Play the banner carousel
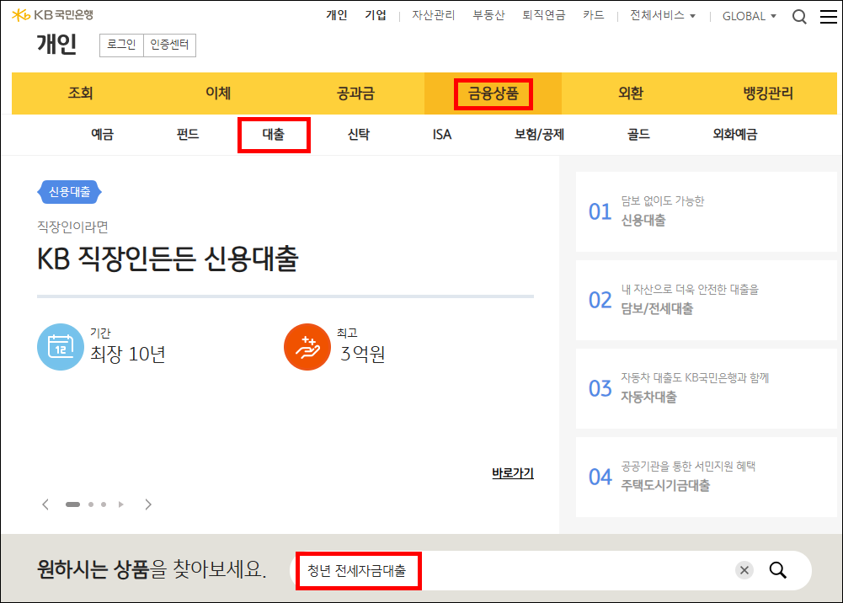 pos(121,504)
